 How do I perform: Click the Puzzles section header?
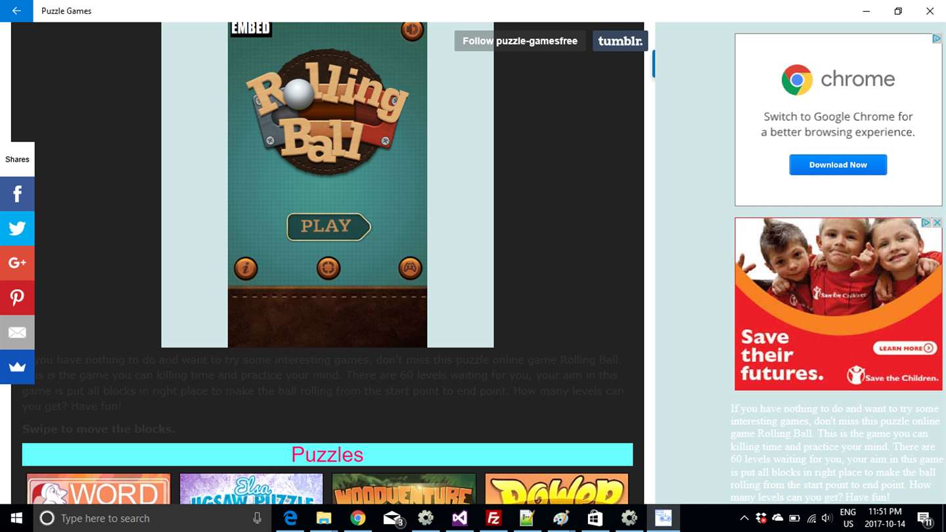coord(327,454)
